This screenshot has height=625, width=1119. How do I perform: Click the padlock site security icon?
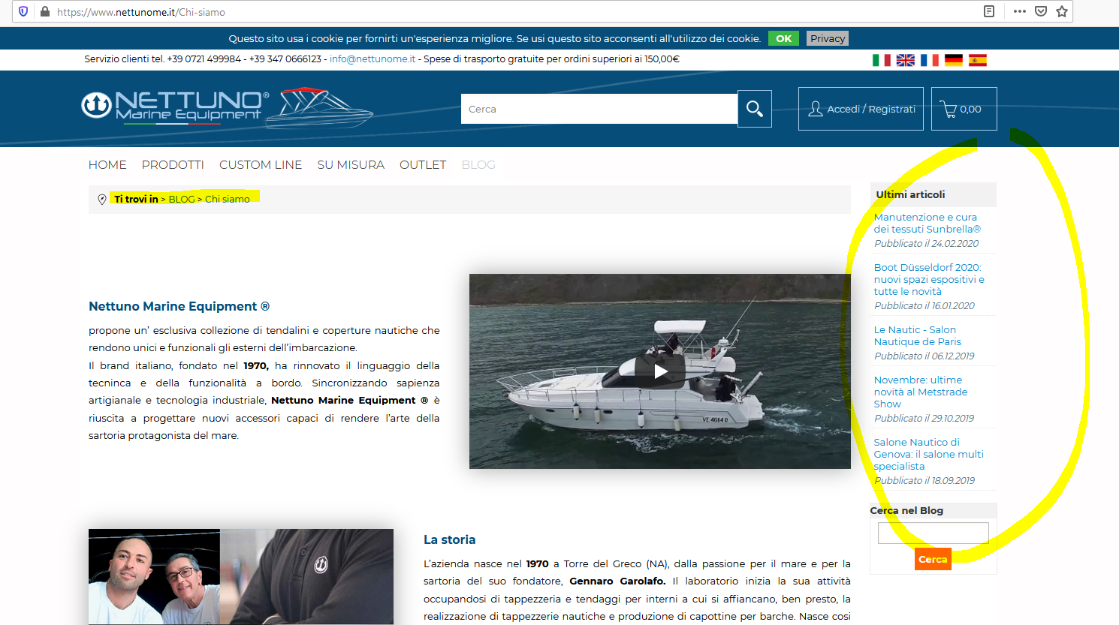[x=44, y=11]
